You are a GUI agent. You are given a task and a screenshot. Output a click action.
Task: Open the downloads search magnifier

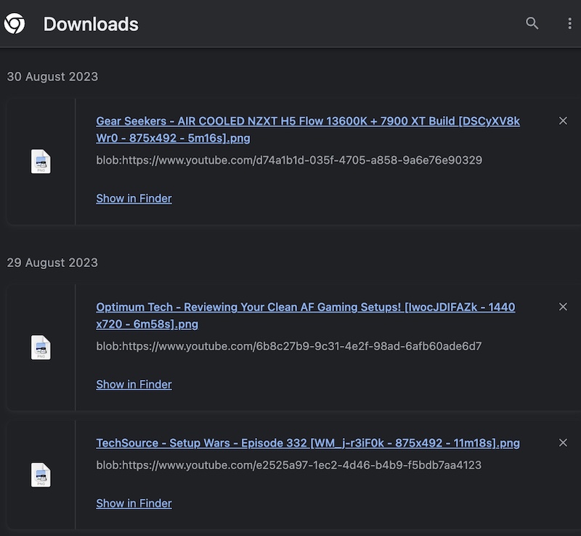point(532,23)
